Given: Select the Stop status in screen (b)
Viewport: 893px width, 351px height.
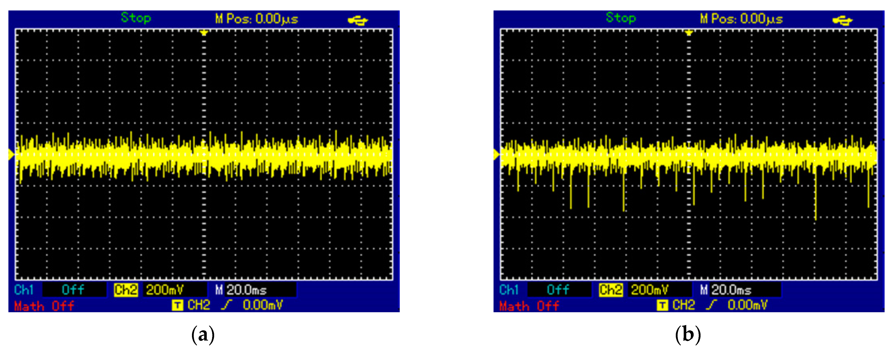Looking at the screenshot, I should coord(621,18).
